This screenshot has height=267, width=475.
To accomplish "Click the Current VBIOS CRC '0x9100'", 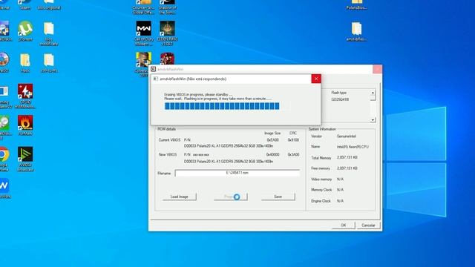I will [x=293, y=140].
